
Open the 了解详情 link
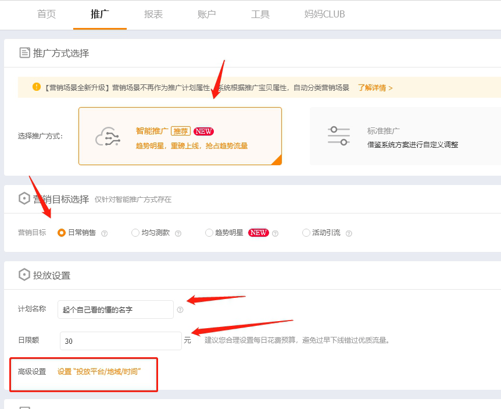[x=375, y=88]
